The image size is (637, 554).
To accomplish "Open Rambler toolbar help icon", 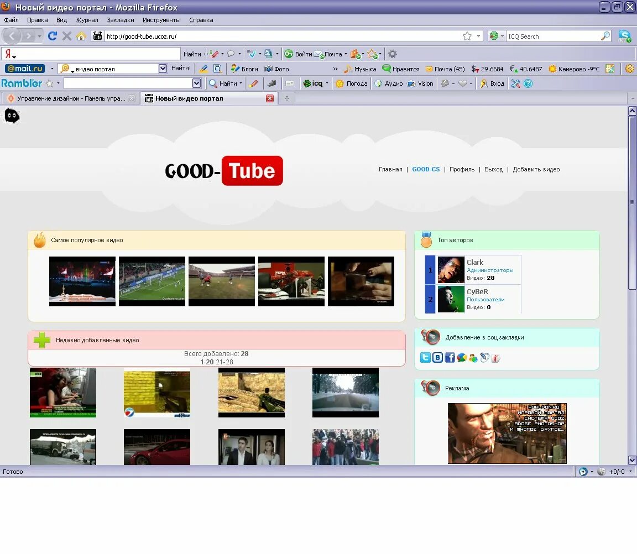I will tap(528, 83).
